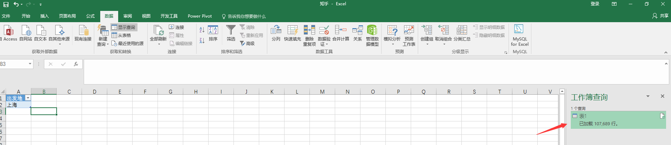Open Ribbon Display Options icon in title bar

pos(614,4)
